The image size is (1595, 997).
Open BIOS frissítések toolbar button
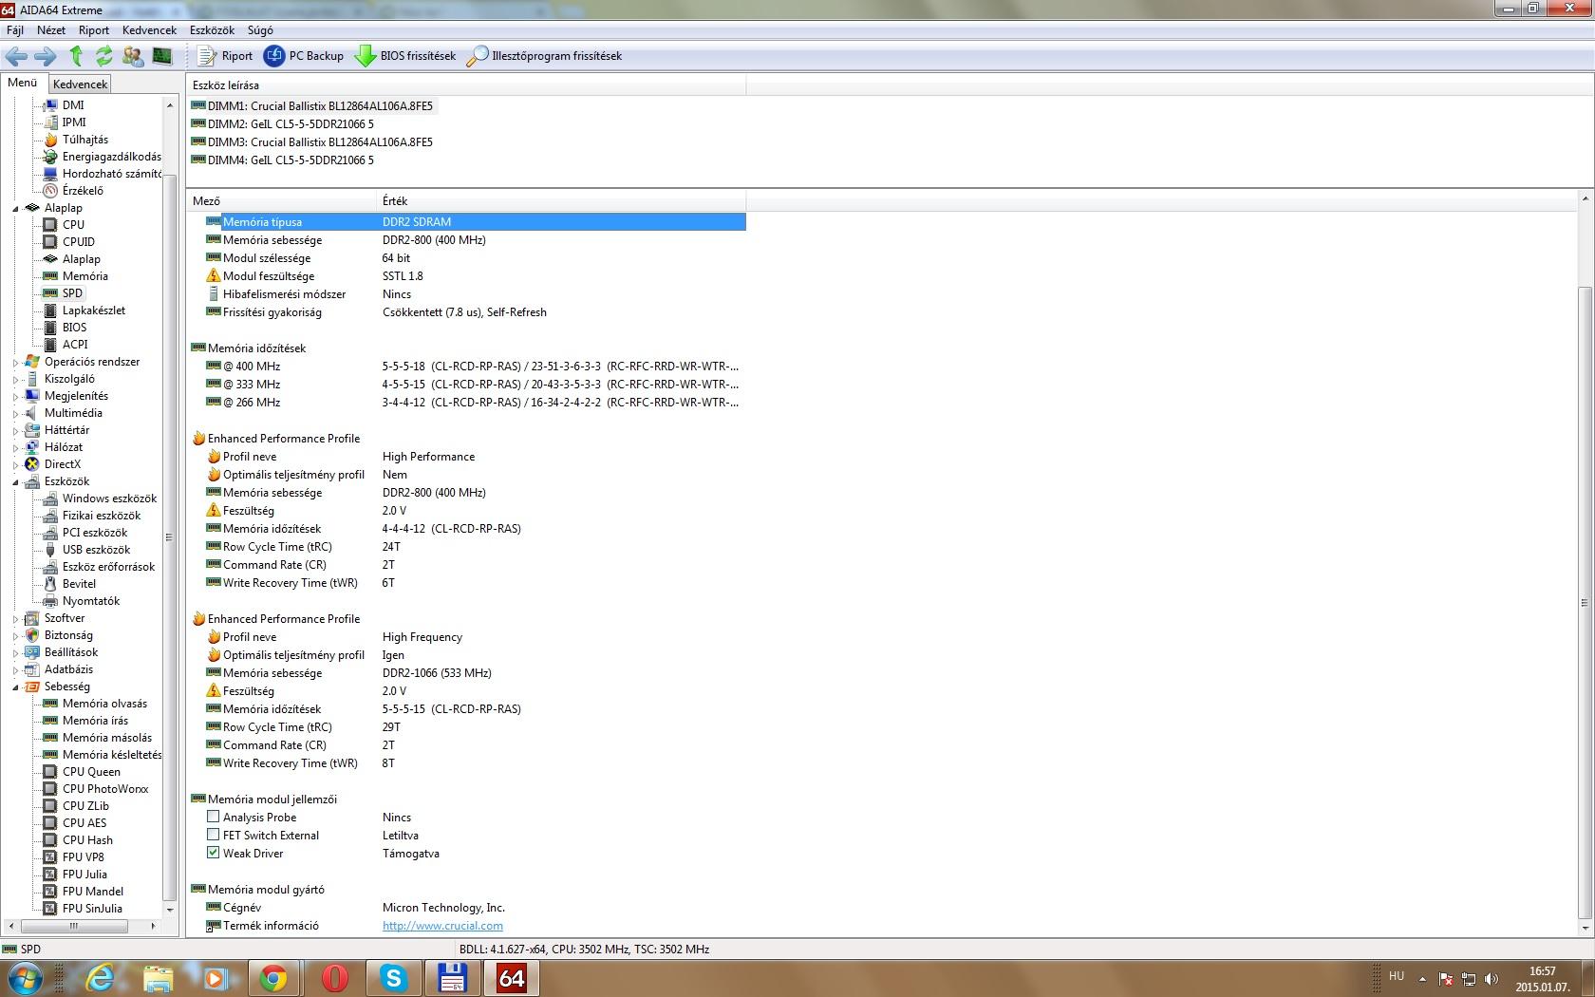pos(405,56)
